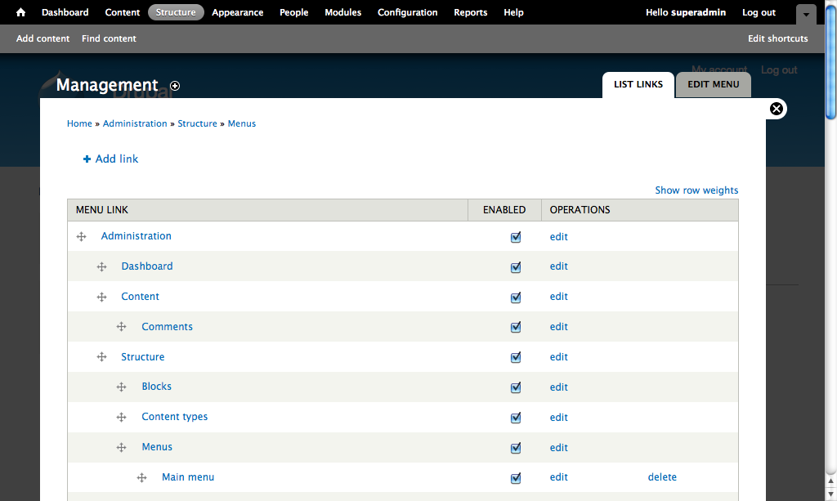Switch to the Edit Menu tab
This screenshot has height=501, width=837.
coord(713,84)
